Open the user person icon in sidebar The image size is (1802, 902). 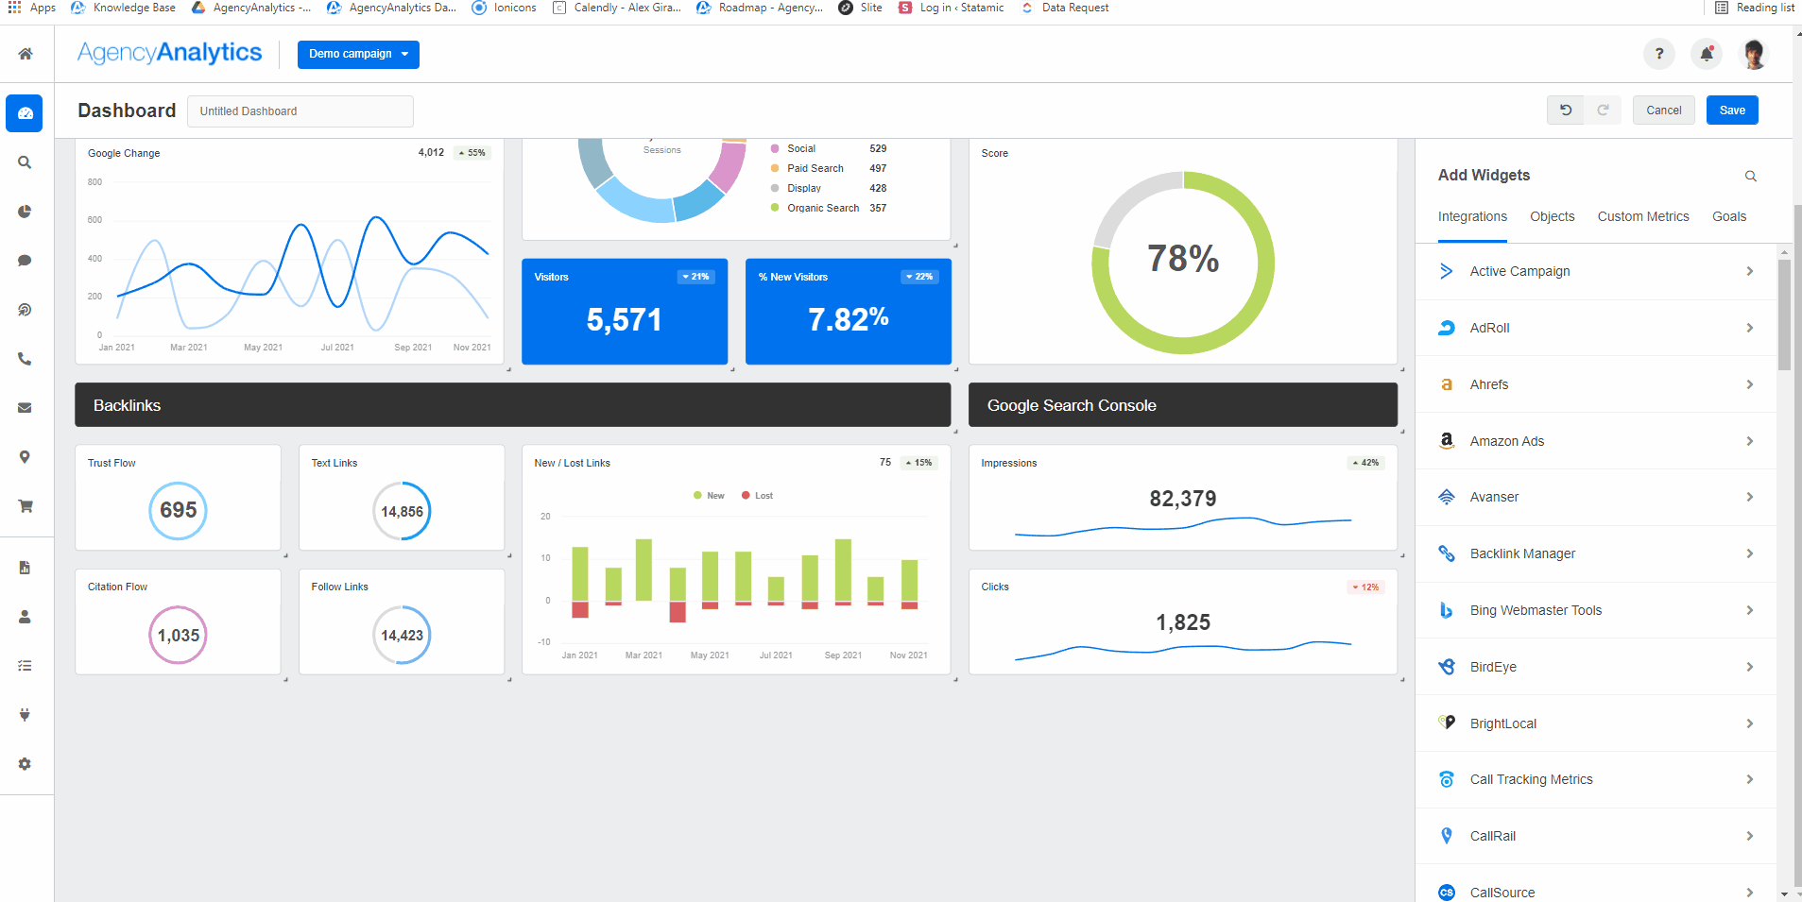click(x=26, y=617)
